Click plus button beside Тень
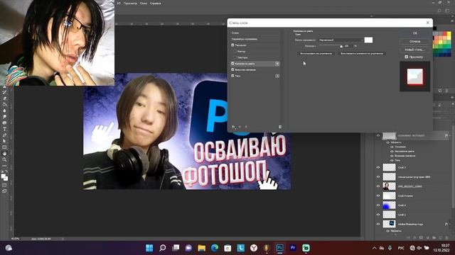This screenshot has width=455, height=255. [x=277, y=76]
